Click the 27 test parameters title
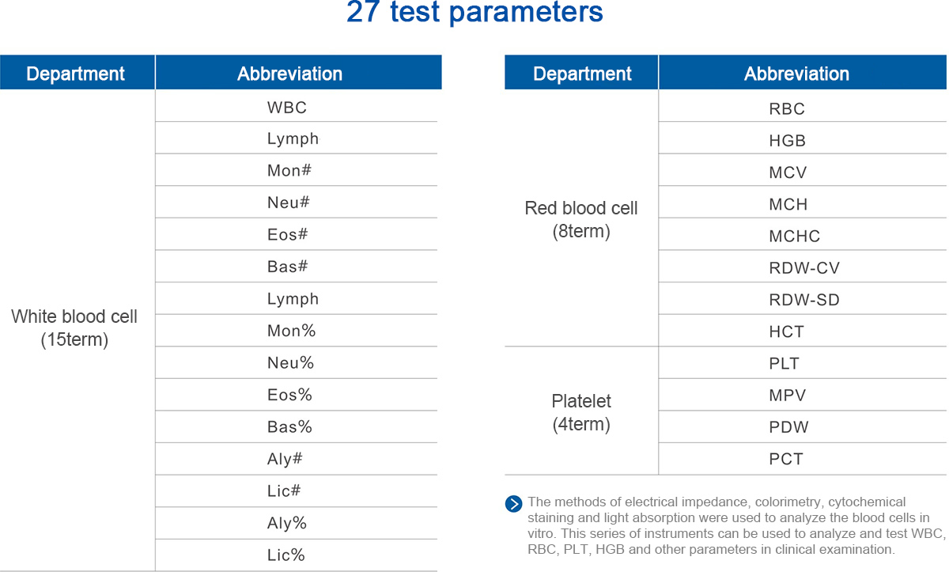Viewport: 949px width, 572px height. (475, 13)
